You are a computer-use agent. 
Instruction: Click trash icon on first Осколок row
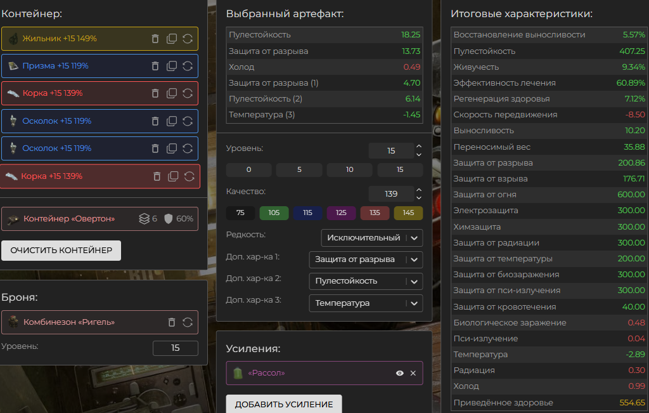point(155,121)
